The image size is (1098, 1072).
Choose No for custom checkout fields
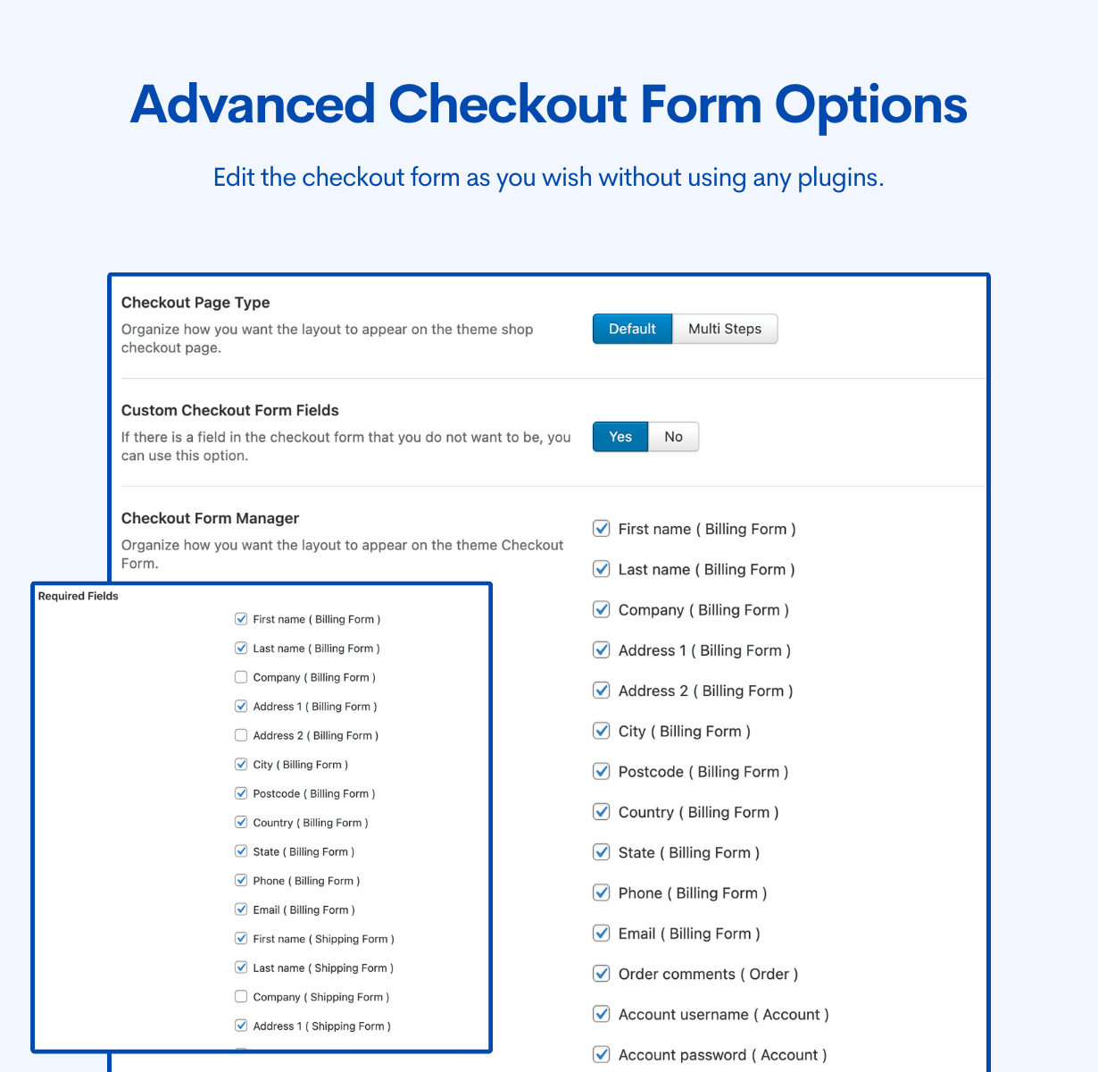pyautogui.click(x=673, y=437)
